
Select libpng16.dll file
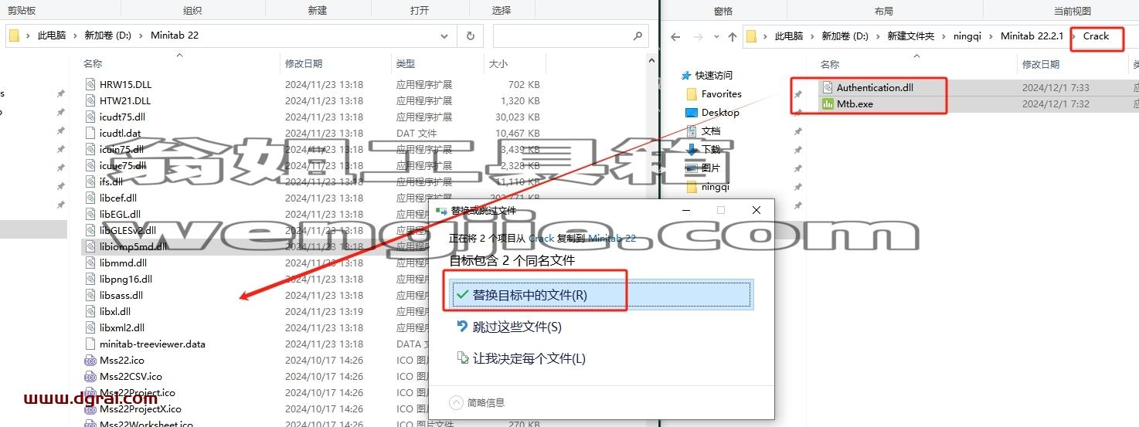pos(126,280)
